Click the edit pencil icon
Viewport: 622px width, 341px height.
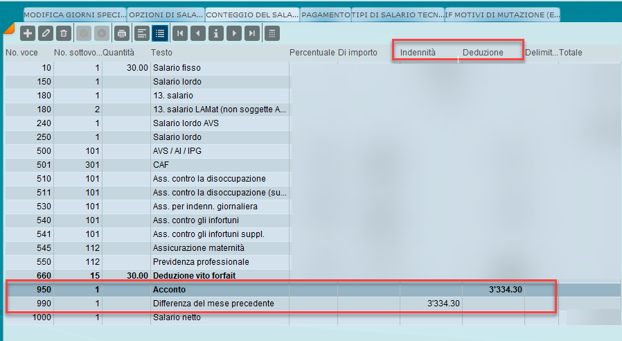[x=46, y=33]
